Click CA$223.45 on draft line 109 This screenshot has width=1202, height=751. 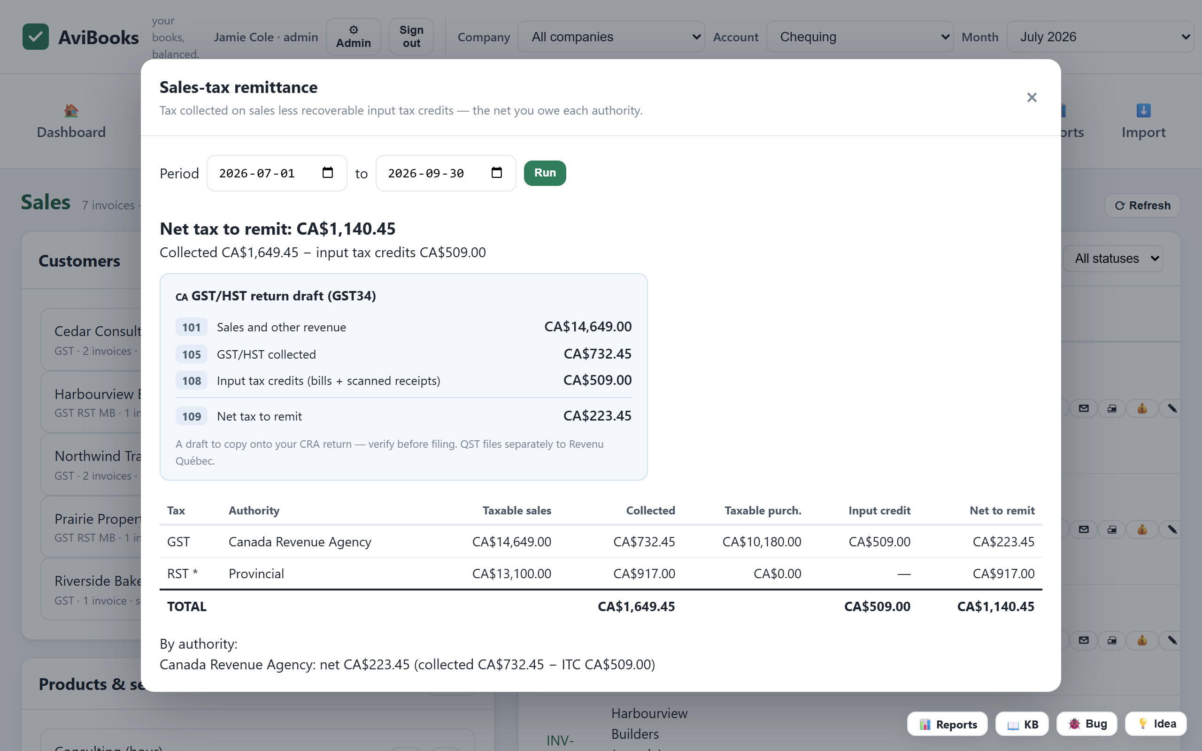598,415
